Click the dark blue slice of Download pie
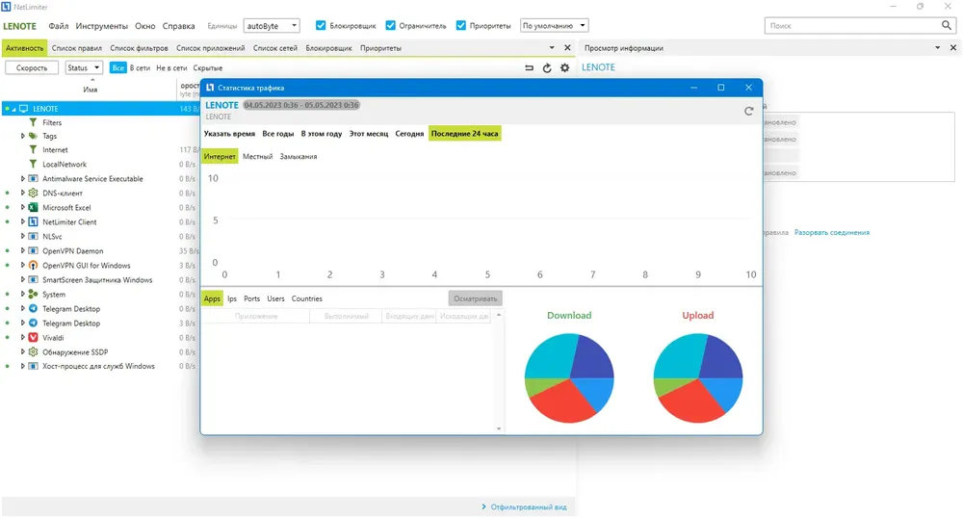 [x=592, y=358]
